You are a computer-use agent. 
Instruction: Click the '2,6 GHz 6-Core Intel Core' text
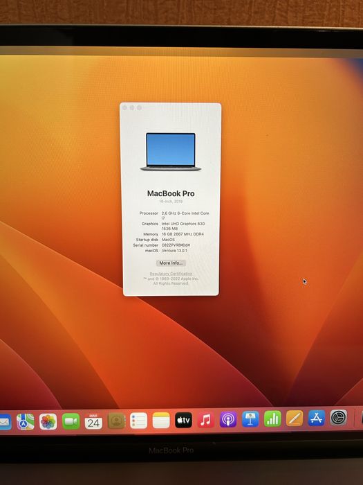[x=185, y=213]
